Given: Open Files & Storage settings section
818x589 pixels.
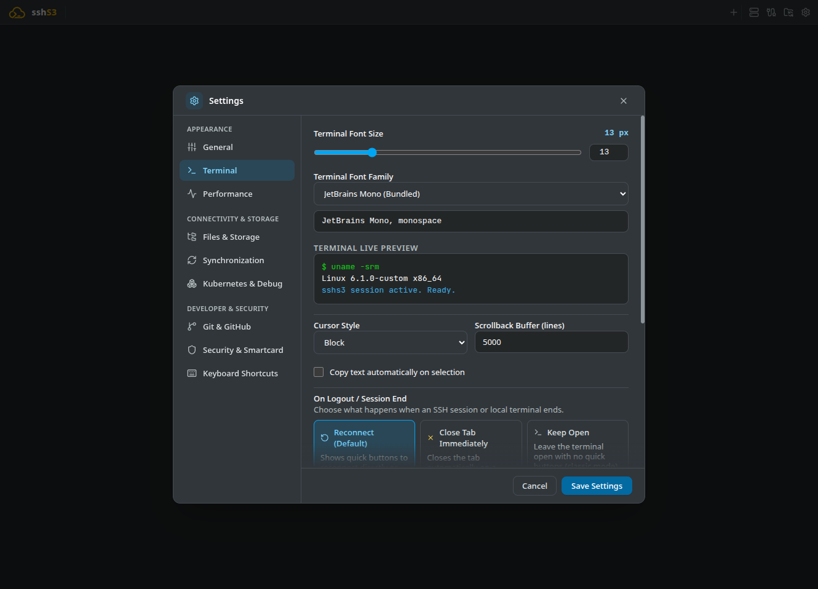Looking at the screenshot, I should tap(237, 237).
